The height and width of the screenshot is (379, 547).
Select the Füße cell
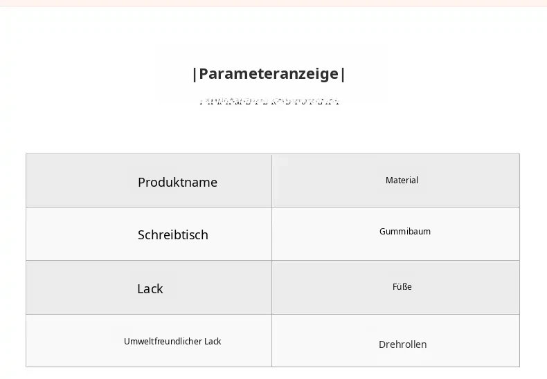395,288
